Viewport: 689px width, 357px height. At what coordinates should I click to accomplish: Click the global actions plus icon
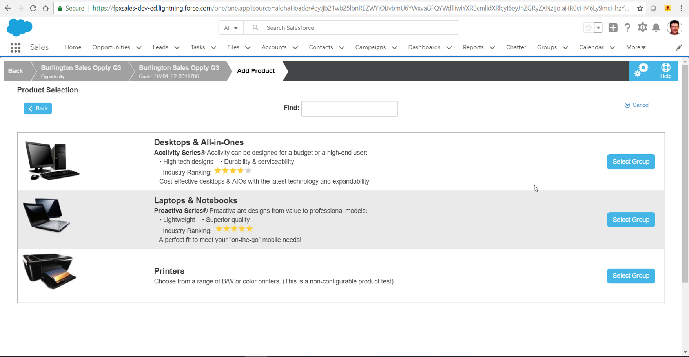[x=613, y=28]
